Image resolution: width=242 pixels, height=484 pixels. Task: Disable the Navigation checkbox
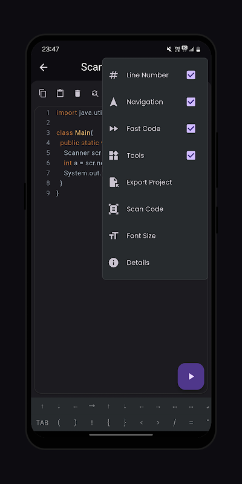click(x=191, y=102)
